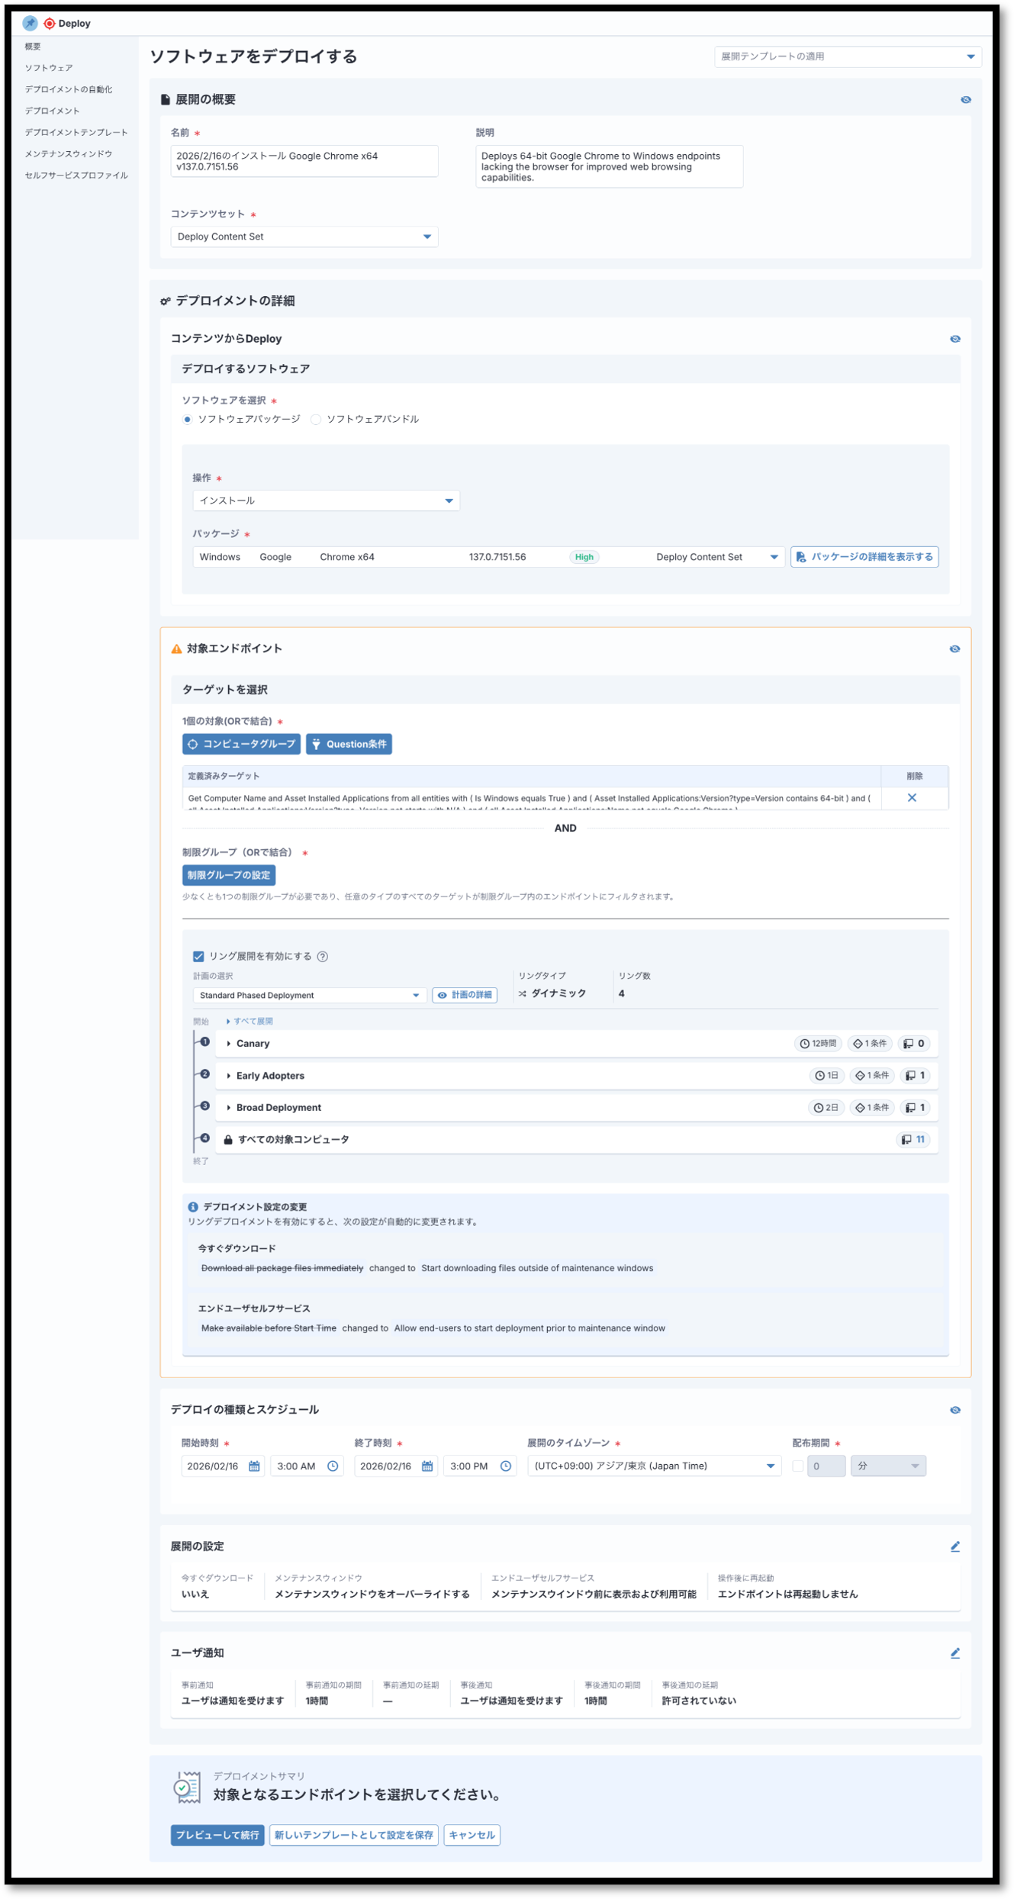The width and height of the screenshot is (1014, 1899).
Task: Delete the defined target with X icon
Action: click(911, 797)
